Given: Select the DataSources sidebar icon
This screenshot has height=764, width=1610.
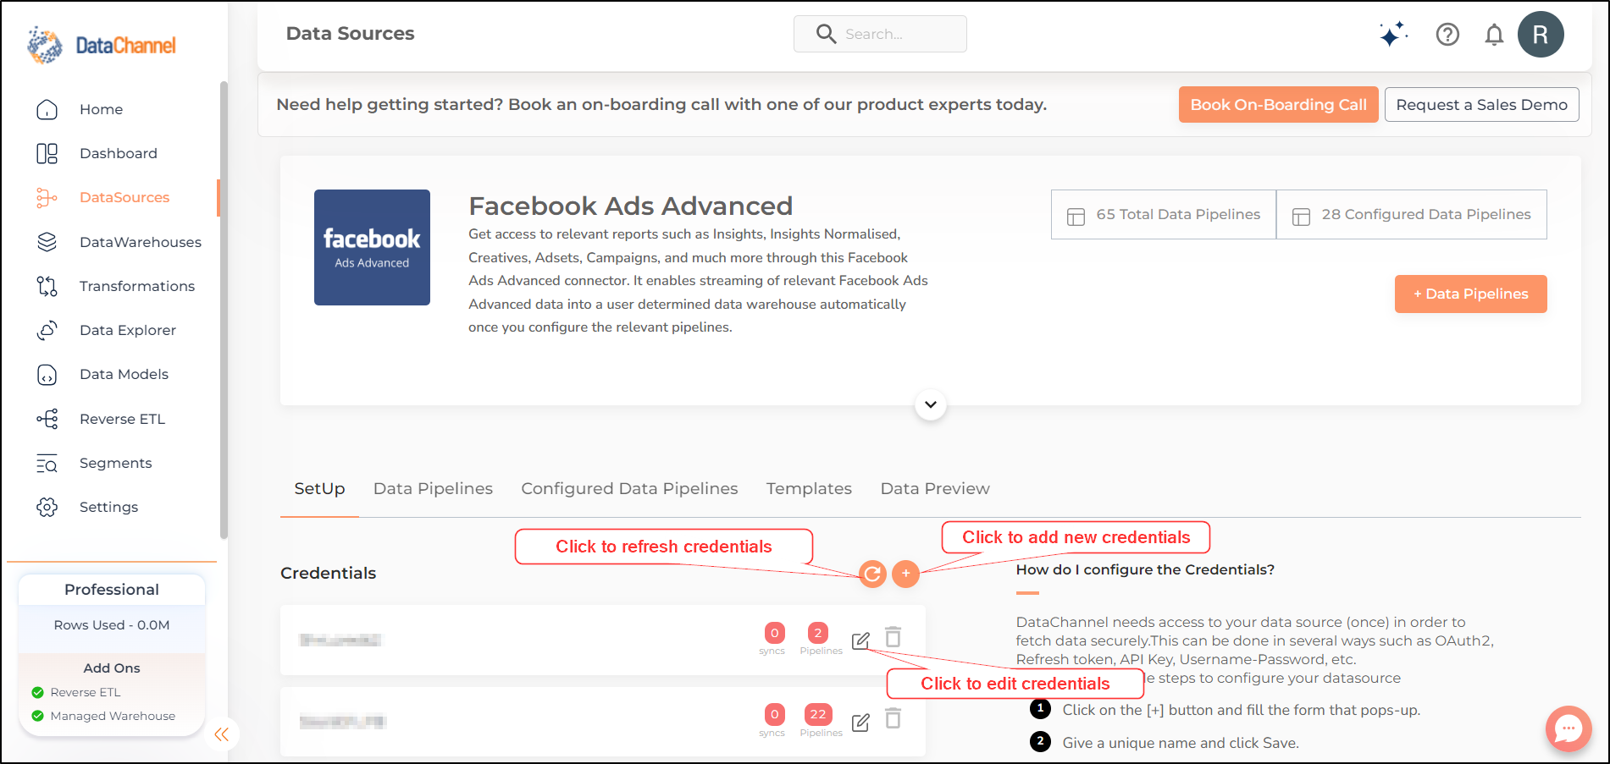Looking at the screenshot, I should [x=47, y=197].
